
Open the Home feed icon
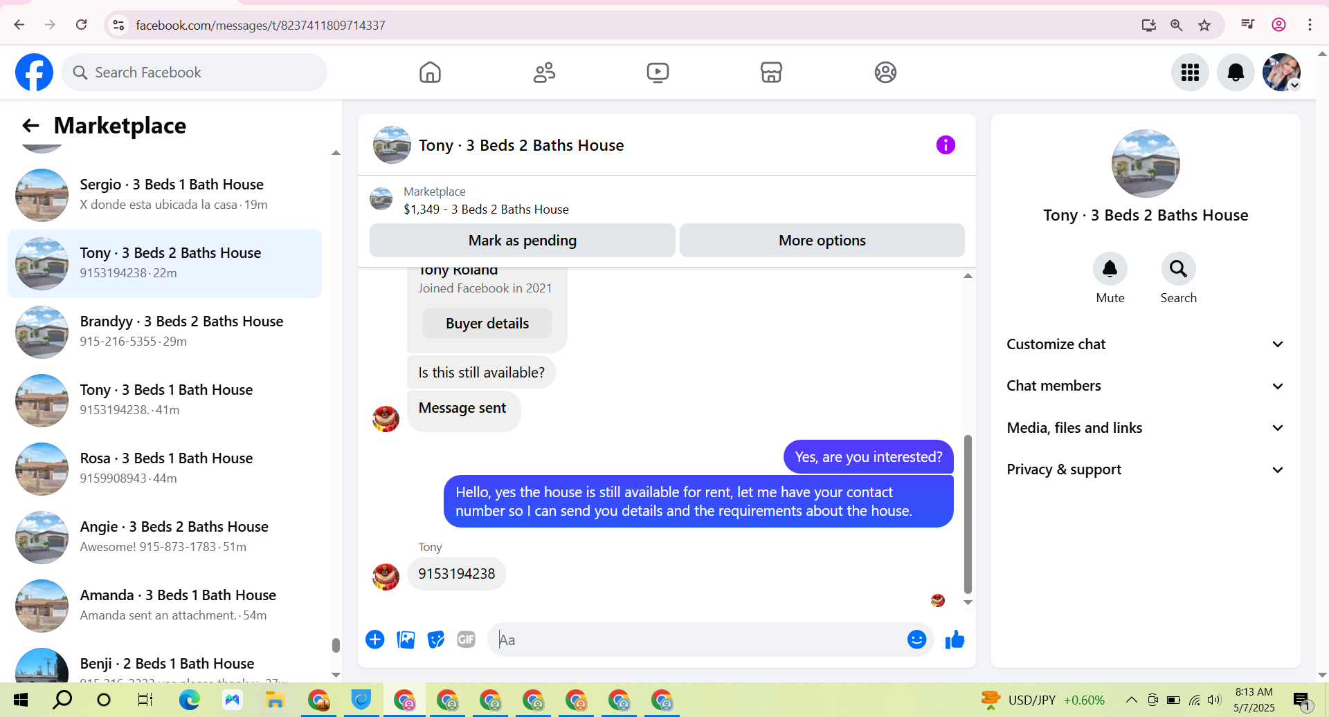[x=430, y=72]
